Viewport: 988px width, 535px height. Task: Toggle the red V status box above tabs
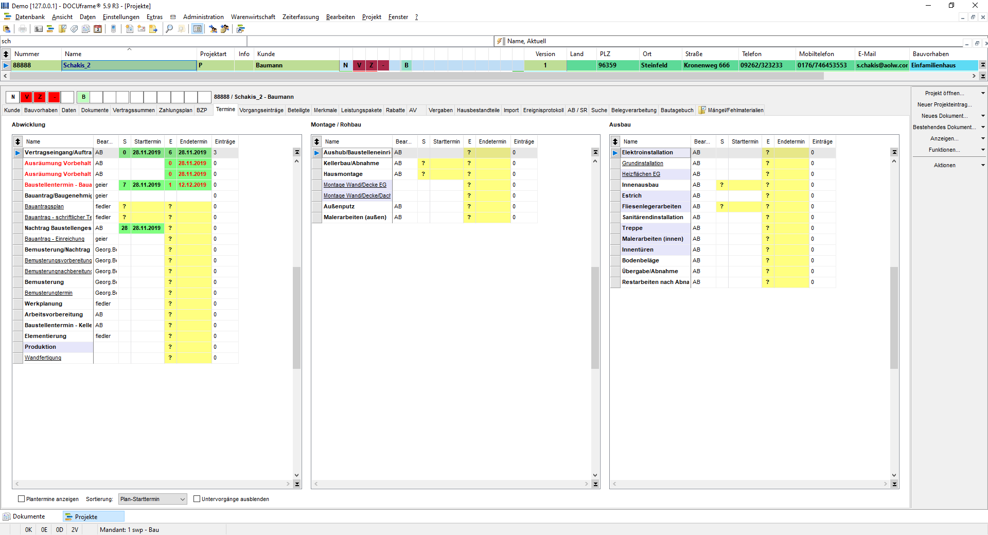pyautogui.click(x=26, y=97)
